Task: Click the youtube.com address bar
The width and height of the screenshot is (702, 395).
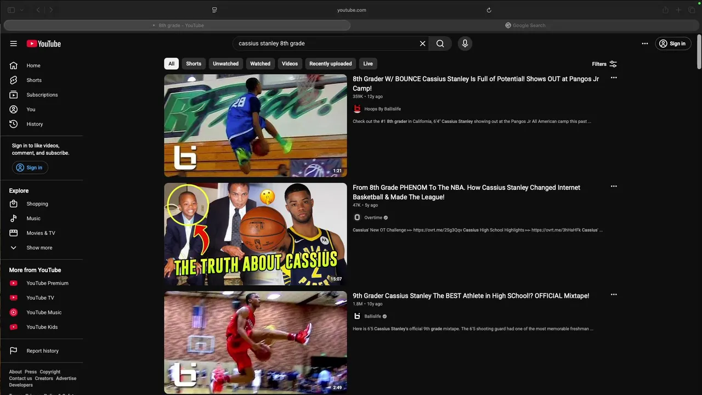Action: click(x=352, y=10)
